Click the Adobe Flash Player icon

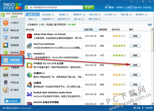[29, 36]
